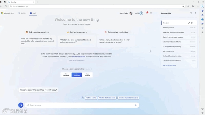The width and height of the screenshot is (205, 115).
Task: Reload the current page
Action: coord(5,6)
